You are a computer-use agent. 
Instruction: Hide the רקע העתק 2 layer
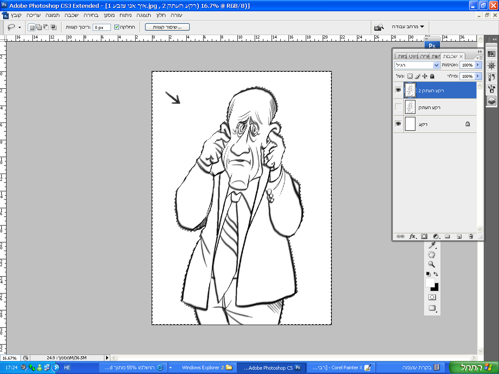pyautogui.click(x=398, y=90)
